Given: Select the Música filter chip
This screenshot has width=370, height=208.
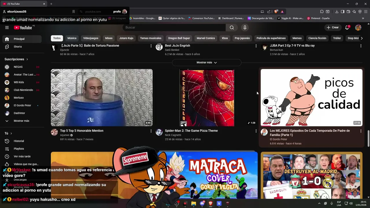Looking at the screenshot, I should click(x=72, y=38).
